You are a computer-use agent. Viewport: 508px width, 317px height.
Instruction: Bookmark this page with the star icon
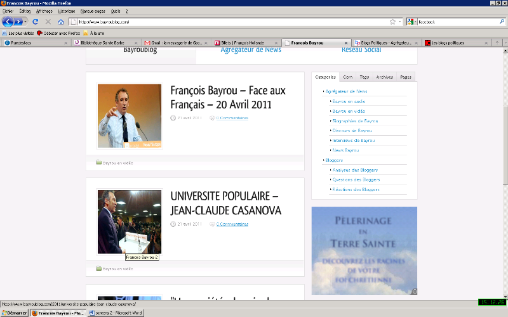[x=392, y=22]
